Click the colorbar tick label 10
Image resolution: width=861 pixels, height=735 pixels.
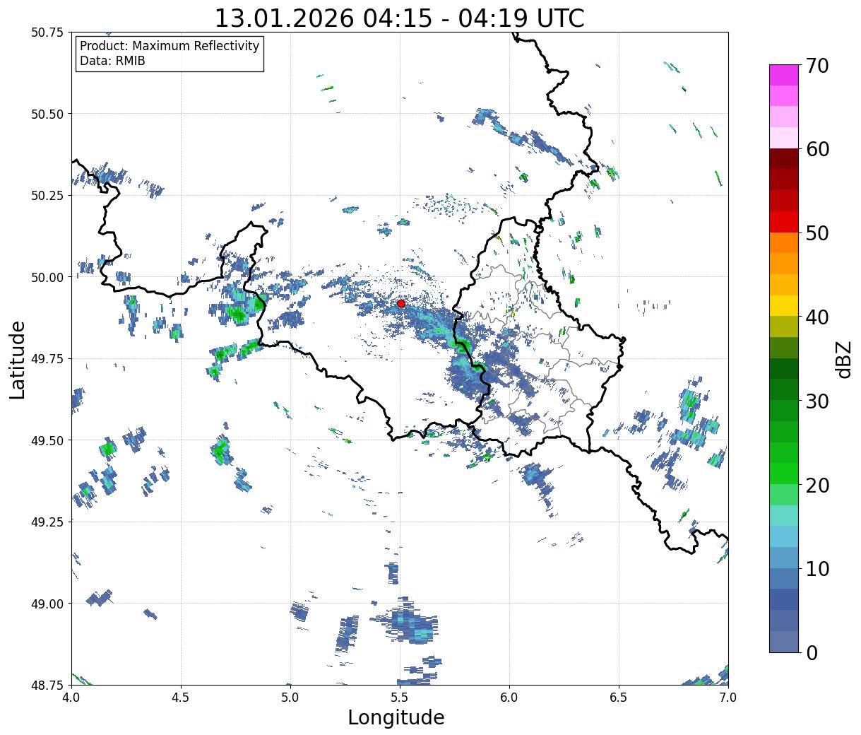click(818, 568)
